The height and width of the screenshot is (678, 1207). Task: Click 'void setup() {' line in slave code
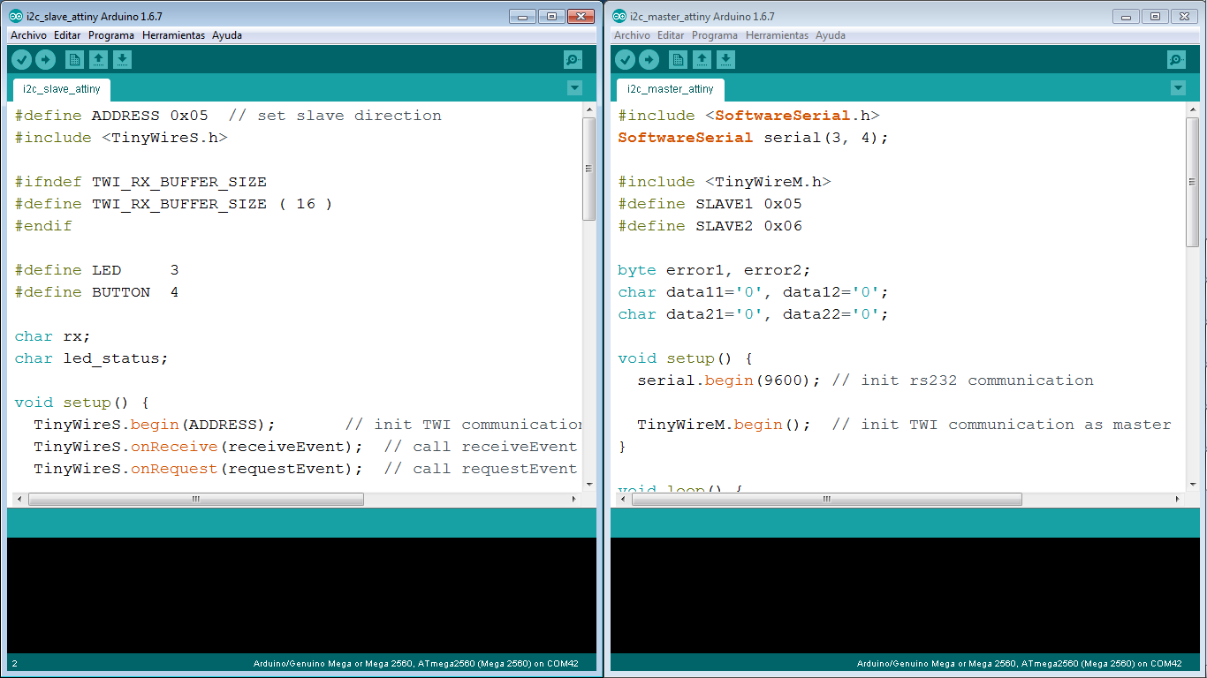(82, 403)
